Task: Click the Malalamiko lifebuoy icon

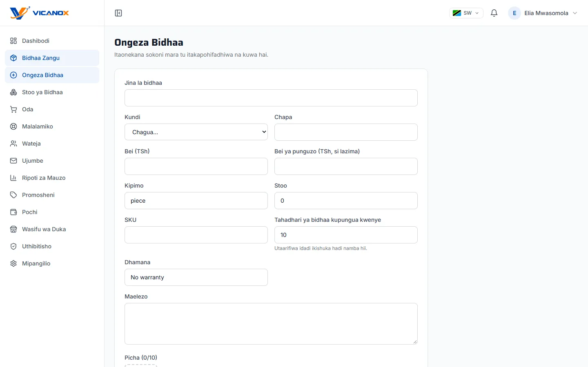Action: [x=13, y=126]
